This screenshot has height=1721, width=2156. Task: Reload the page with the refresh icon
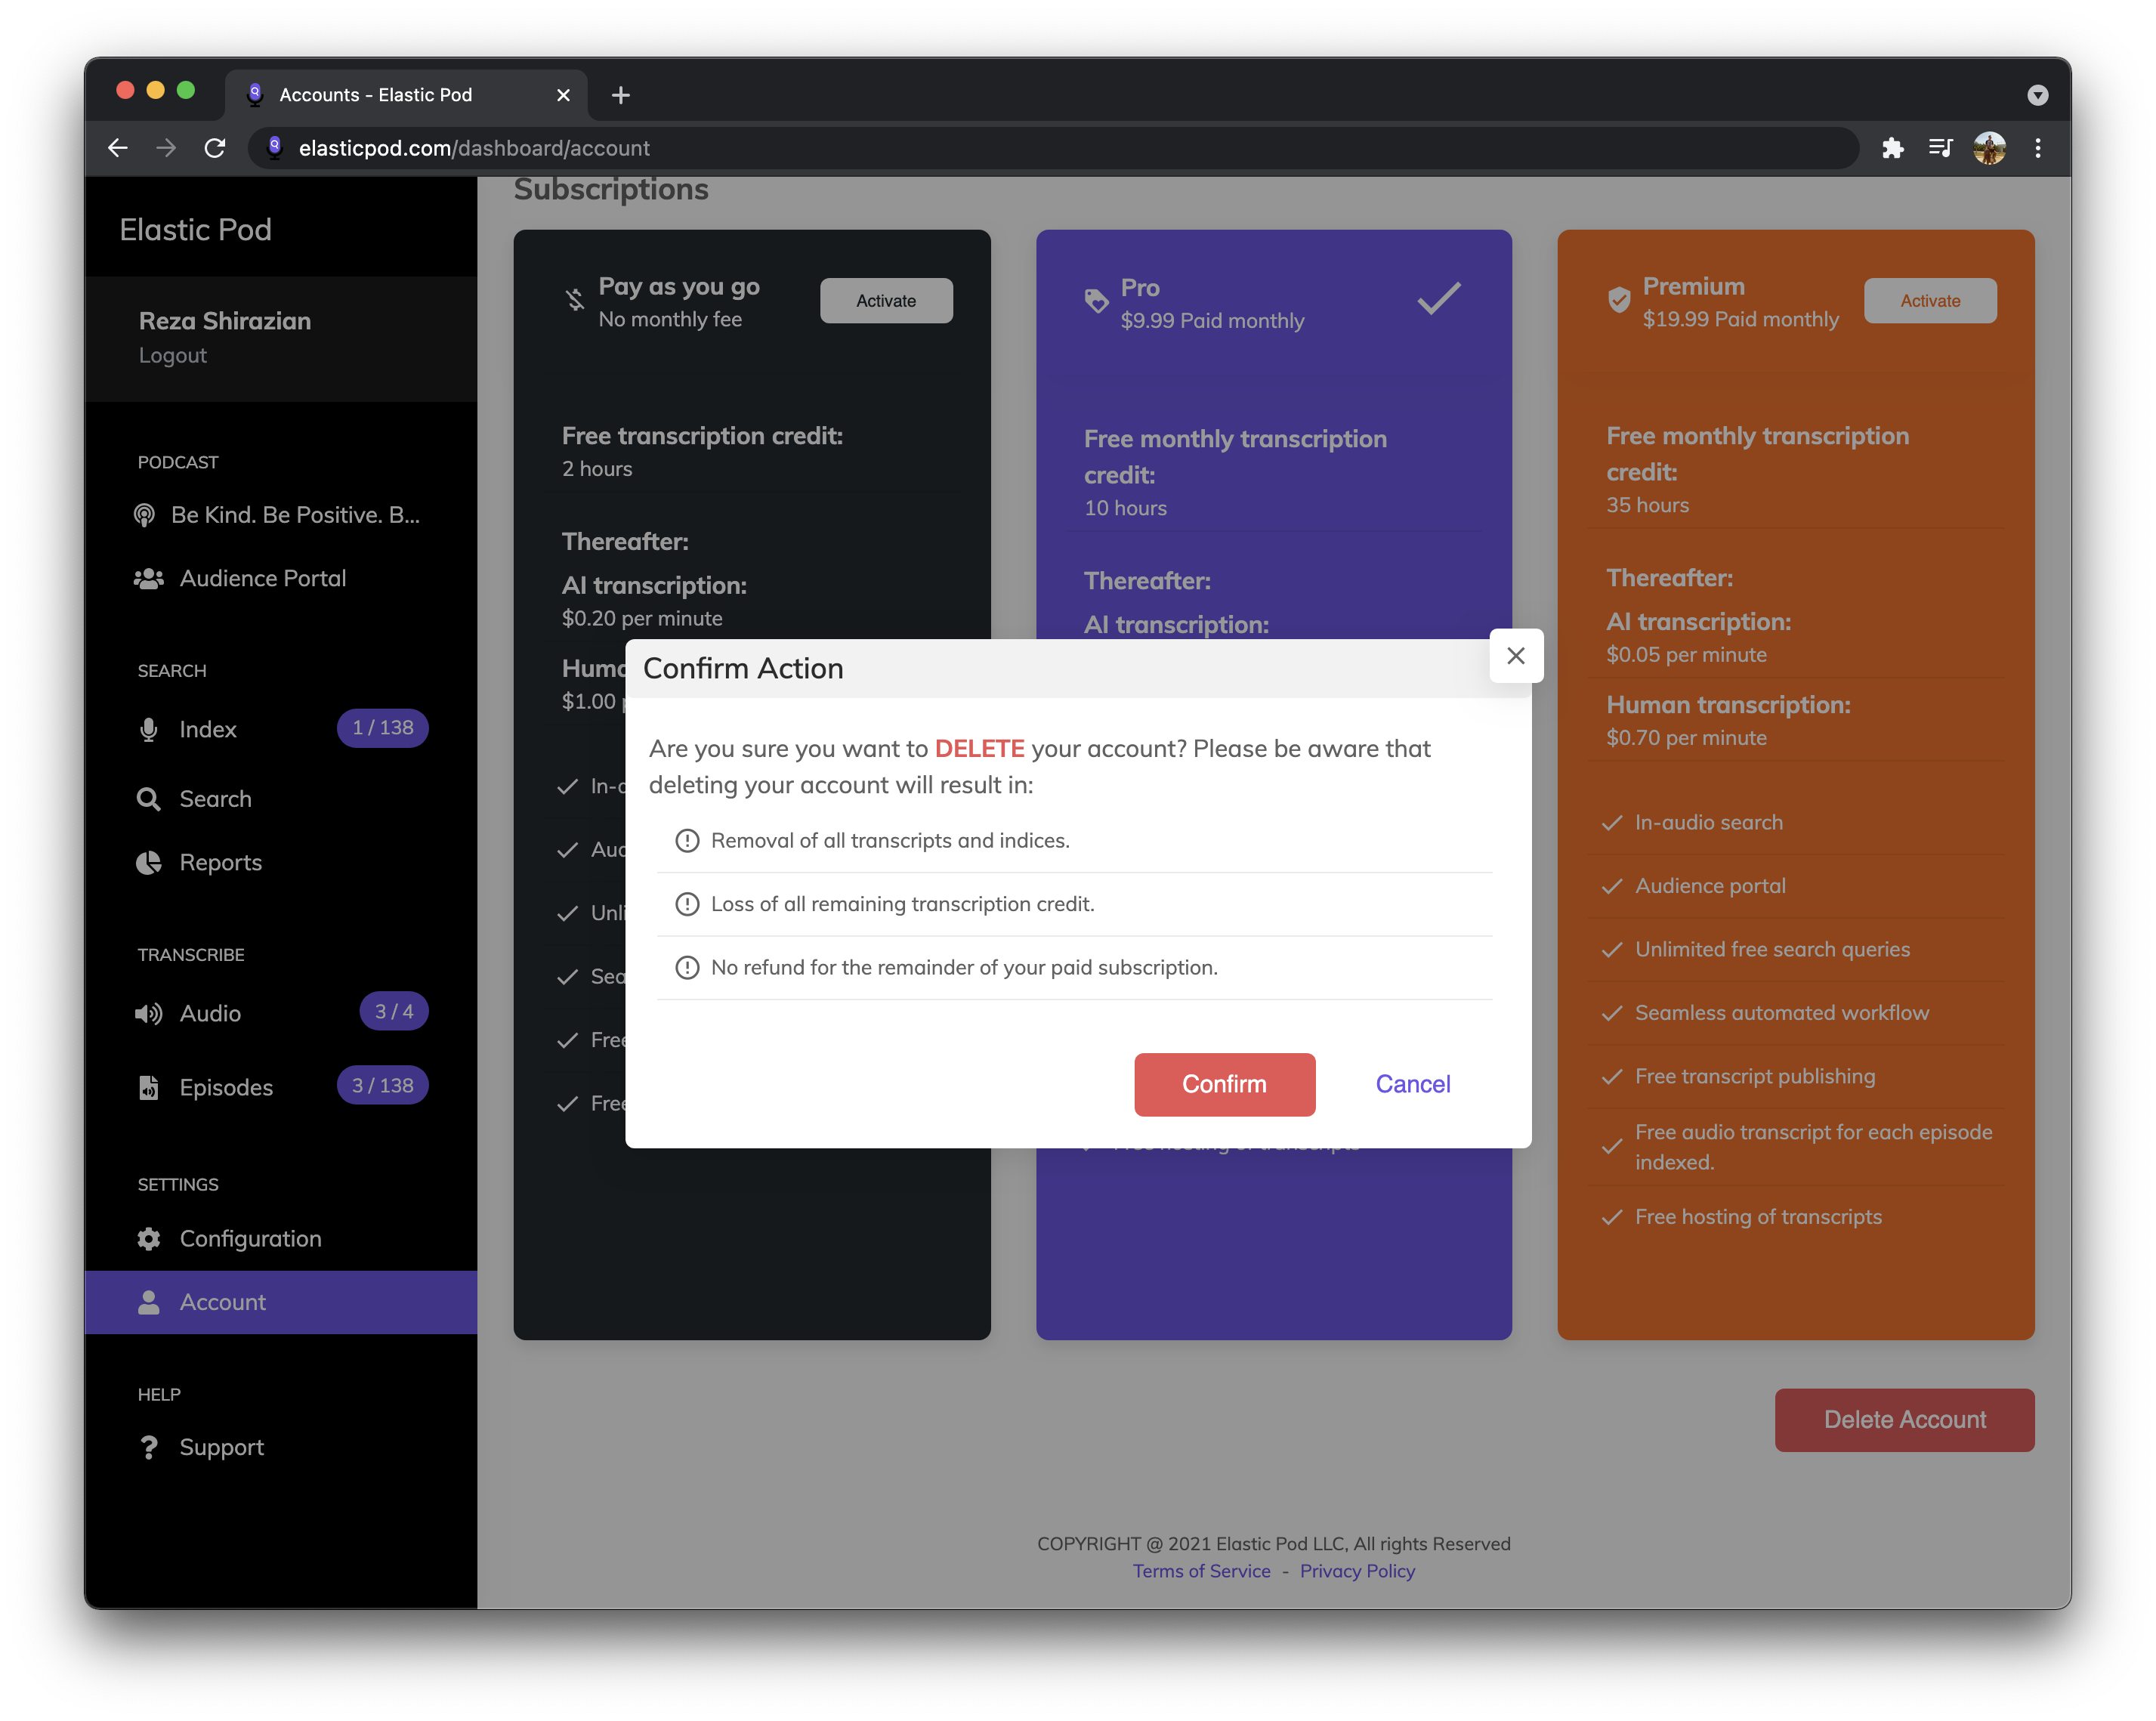click(x=214, y=148)
